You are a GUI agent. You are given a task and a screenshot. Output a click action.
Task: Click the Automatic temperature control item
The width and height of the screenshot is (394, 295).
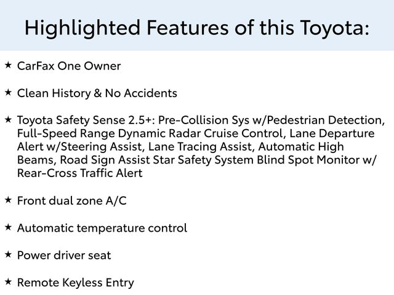[x=102, y=228]
